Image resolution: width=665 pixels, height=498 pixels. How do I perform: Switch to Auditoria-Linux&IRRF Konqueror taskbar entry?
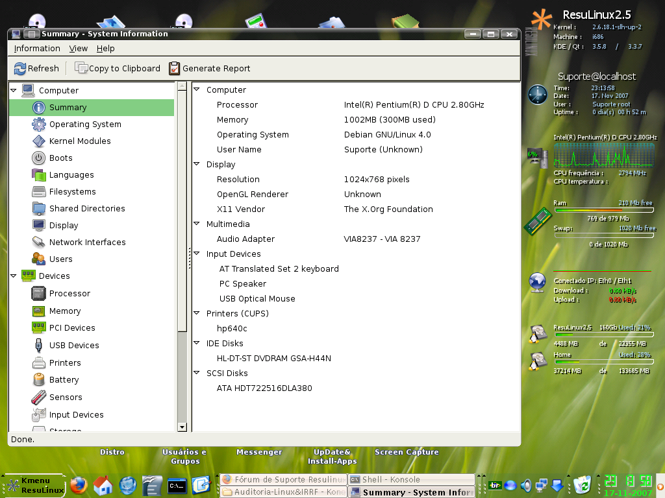(x=283, y=492)
